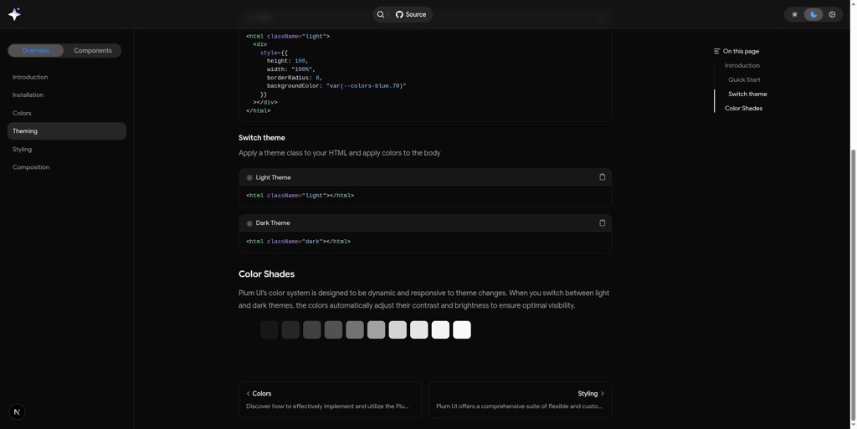Click the html className="dark" code line

[x=298, y=241]
